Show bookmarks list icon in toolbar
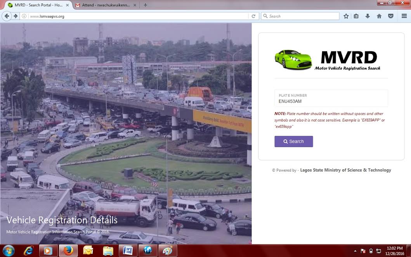The height and width of the screenshot is (257, 411). tap(356, 16)
